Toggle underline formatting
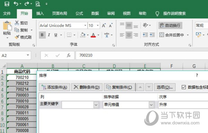208x133 pixels. 56,35
